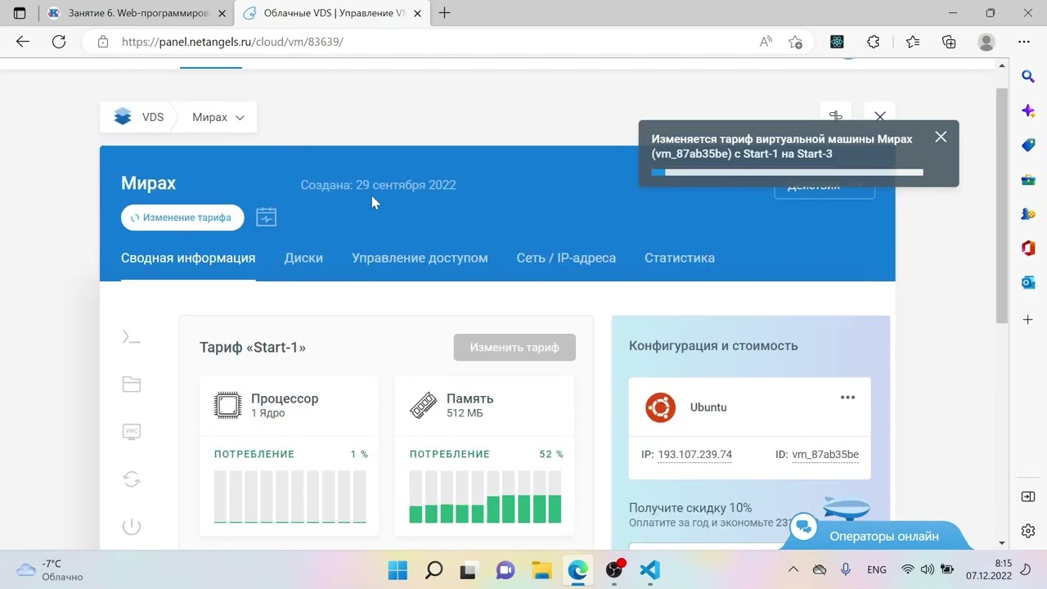Switch to Диски tab
This screenshot has height=589, width=1047.
coord(303,258)
